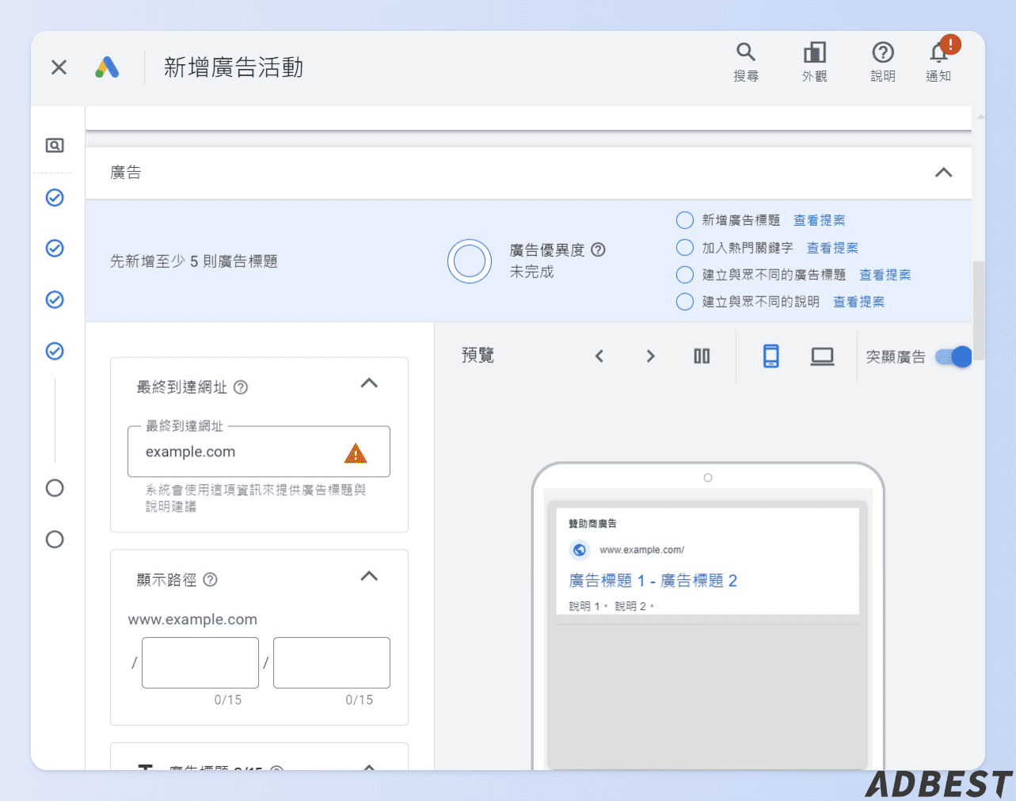
Task: Click the magnifier icon in left sidebar
Action: coord(54,145)
